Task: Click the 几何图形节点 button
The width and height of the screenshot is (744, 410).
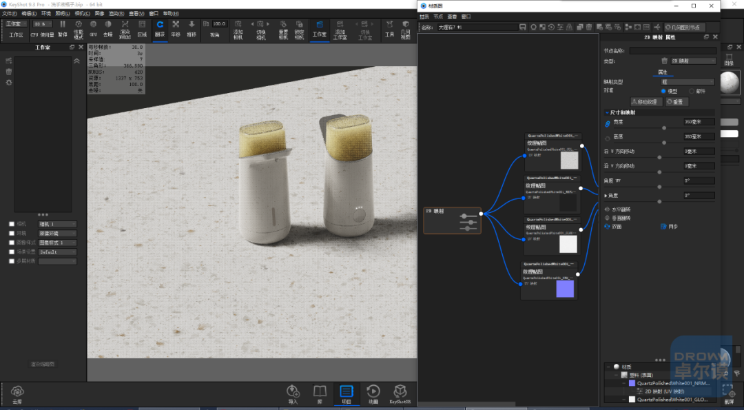Action: [685, 27]
